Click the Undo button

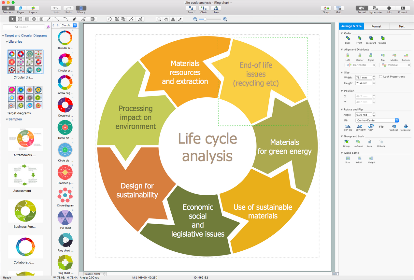point(56,8)
